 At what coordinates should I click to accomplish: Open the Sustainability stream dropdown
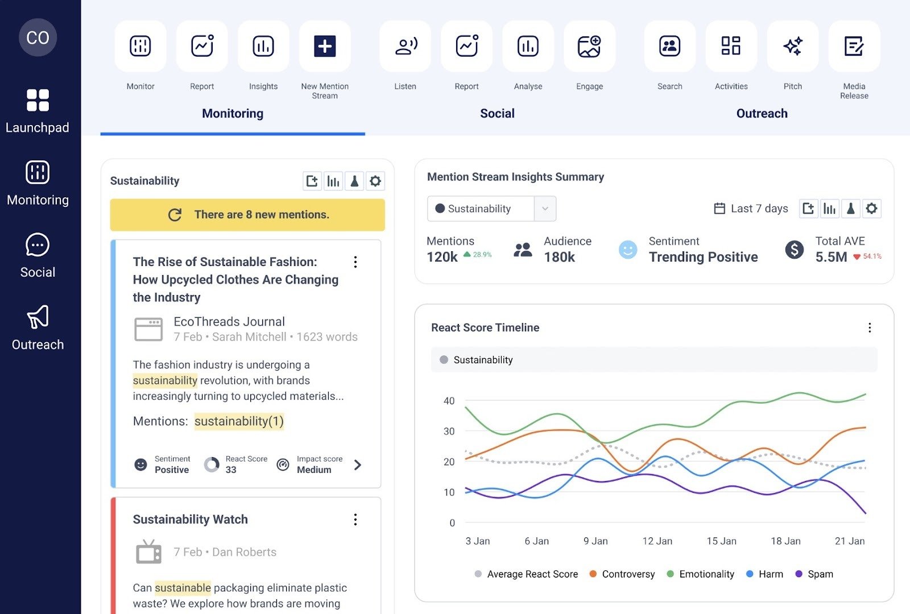coord(544,209)
